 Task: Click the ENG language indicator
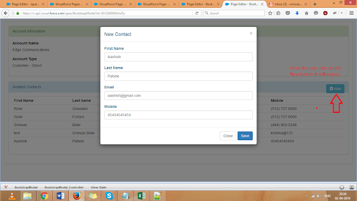click(x=327, y=196)
